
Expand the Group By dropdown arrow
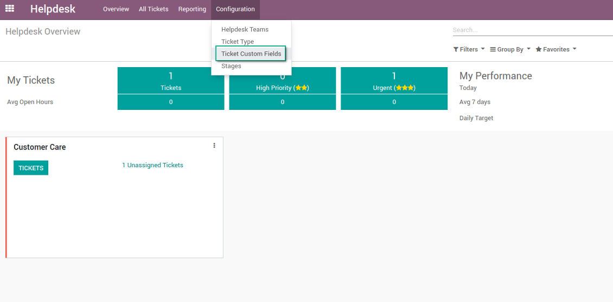pos(528,49)
